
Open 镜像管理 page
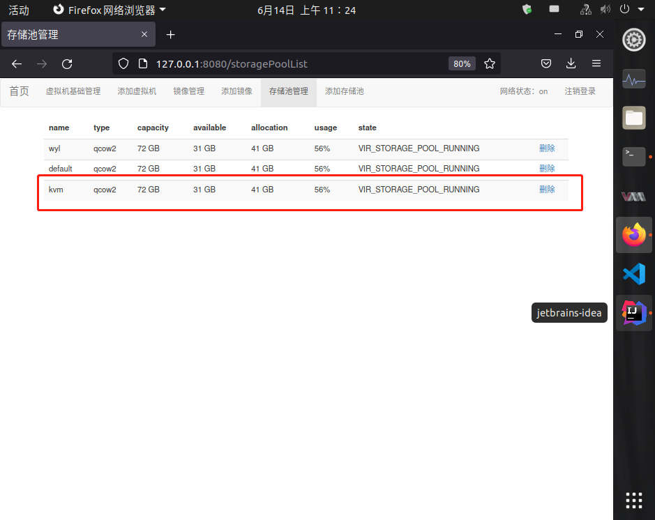tap(189, 91)
